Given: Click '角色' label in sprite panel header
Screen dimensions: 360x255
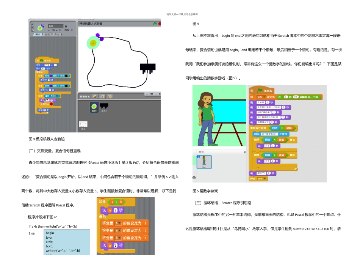Looking at the screenshot, I should tap(201, 152).
